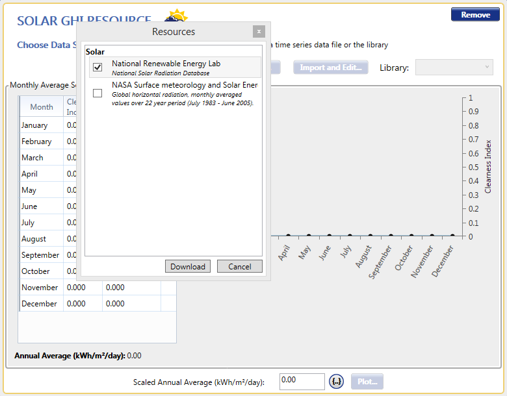Click the Month column header
Image resolution: width=507 pixels, height=396 pixels.
(x=42, y=107)
